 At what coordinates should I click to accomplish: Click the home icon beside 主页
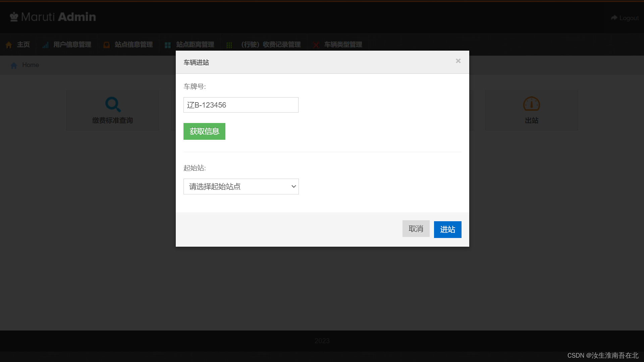[9, 45]
